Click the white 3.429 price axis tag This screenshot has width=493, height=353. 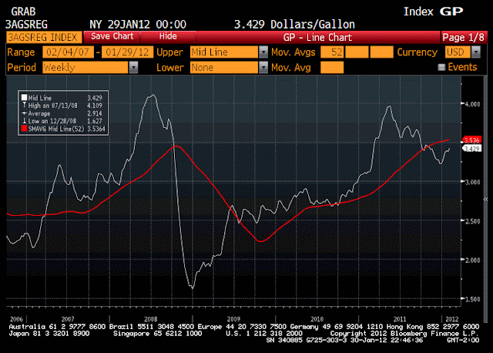click(x=471, y=149)
